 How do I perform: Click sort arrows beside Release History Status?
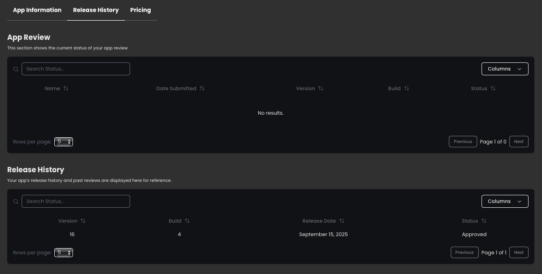click(484, 221)
